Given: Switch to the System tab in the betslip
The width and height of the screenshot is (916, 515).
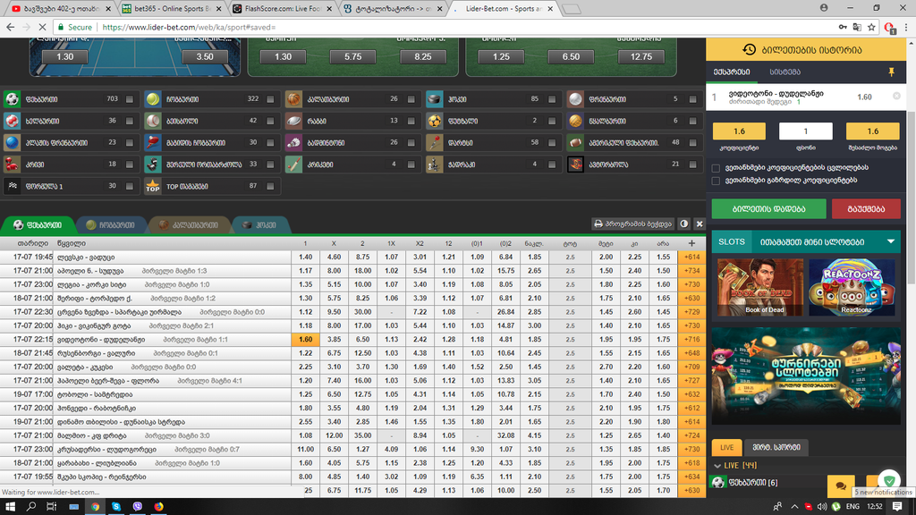Looking at the screenshot, I should tap(785, 72).
